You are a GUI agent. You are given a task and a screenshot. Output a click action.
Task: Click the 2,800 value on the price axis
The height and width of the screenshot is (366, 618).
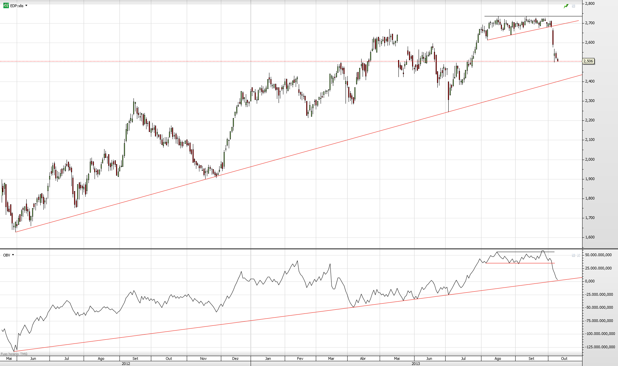[x=590, y=3]
